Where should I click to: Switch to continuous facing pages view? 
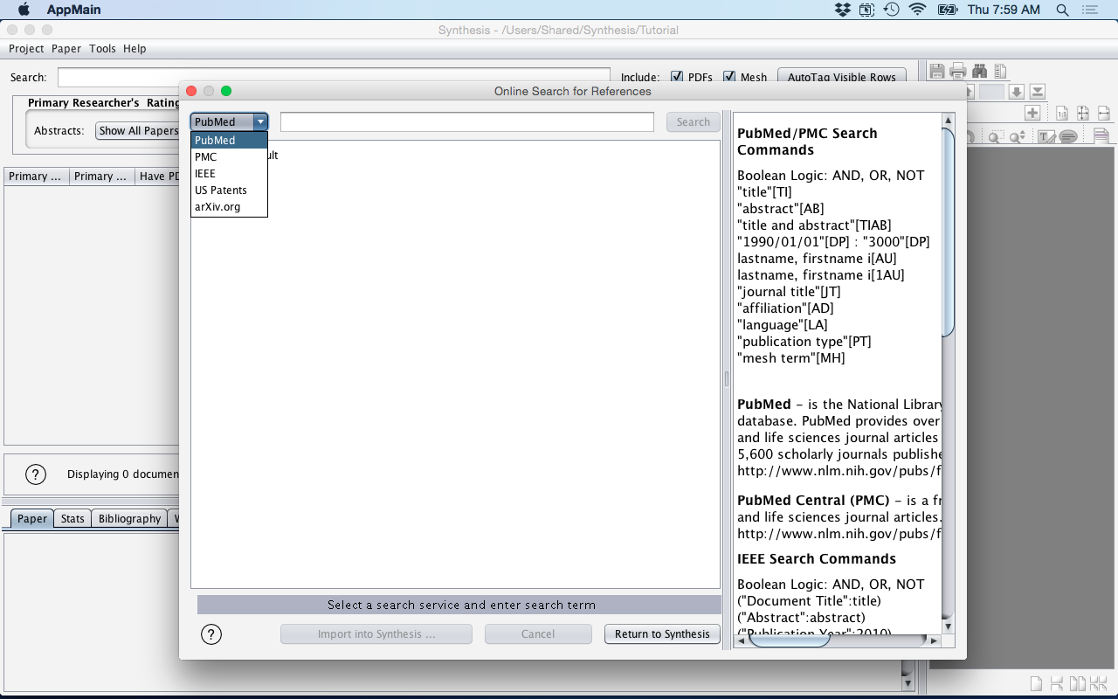(x=1098, y=683)
